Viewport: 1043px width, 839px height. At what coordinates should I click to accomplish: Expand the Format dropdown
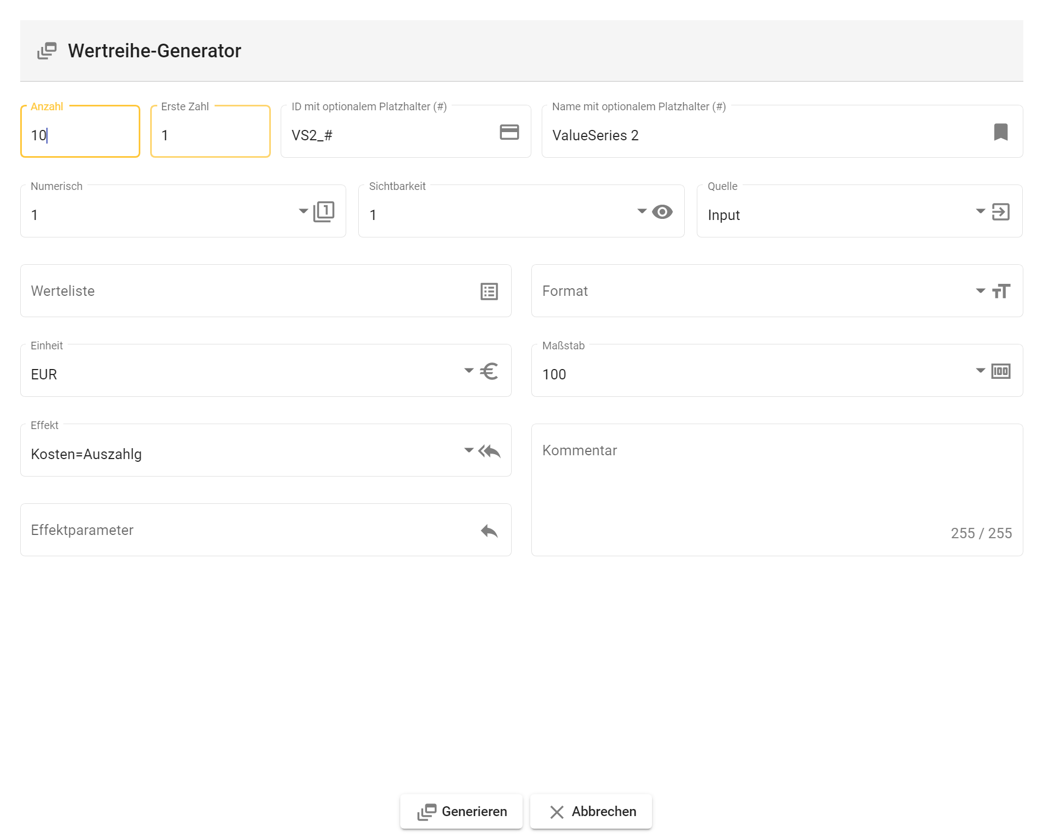click(x=980, y=291)
